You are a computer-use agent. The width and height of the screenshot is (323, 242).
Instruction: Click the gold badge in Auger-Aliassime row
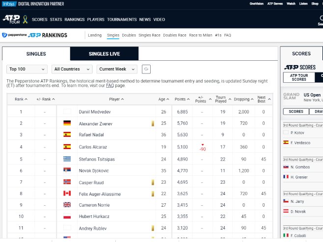click(x=153, y=194)
